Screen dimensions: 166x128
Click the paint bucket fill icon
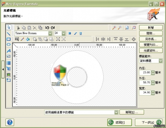(x=28, y=39)
